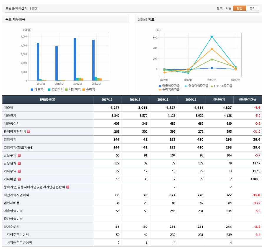Select the 계속영업이익 row label
Screen dimensions: 264x250
[13, 211]
